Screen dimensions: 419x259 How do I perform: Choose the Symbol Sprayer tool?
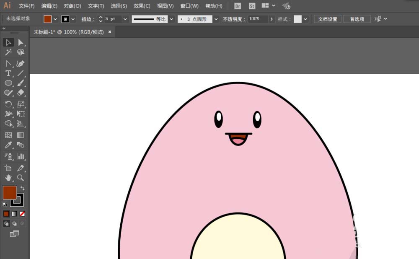(8, 156)
